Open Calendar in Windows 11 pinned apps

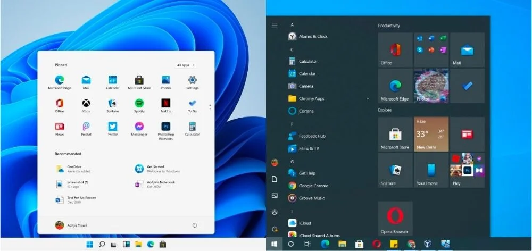[113, 82]
